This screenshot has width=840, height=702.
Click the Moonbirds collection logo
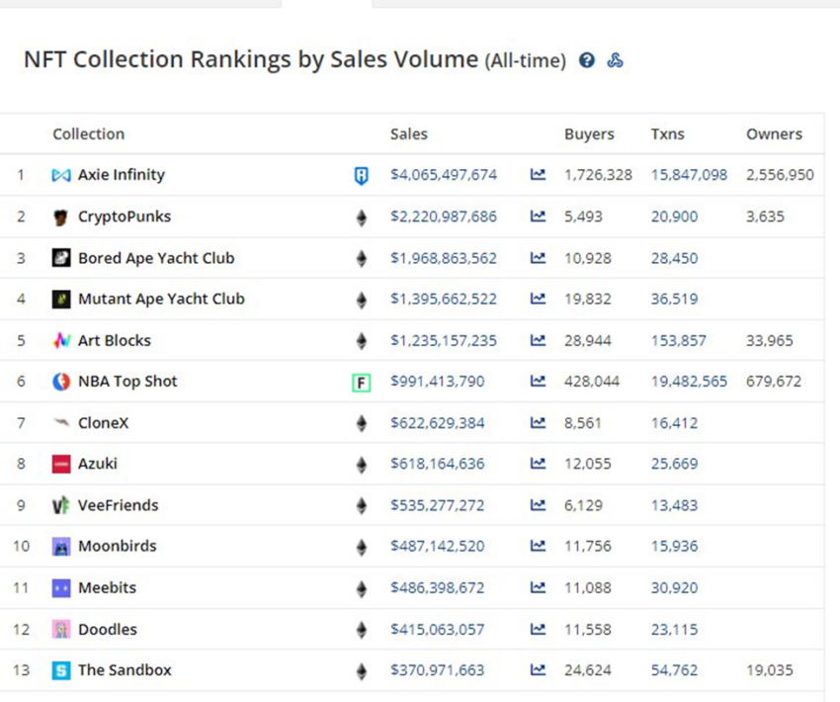point(61,547)
